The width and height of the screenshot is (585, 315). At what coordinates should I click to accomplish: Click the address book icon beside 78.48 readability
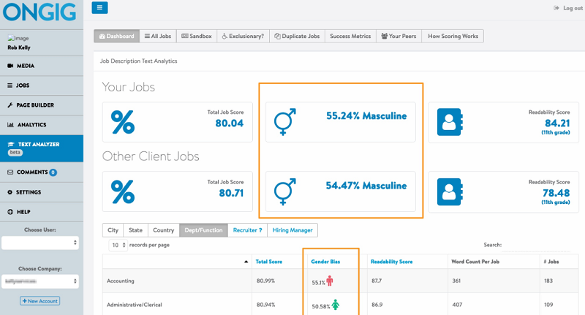(449, 191)
